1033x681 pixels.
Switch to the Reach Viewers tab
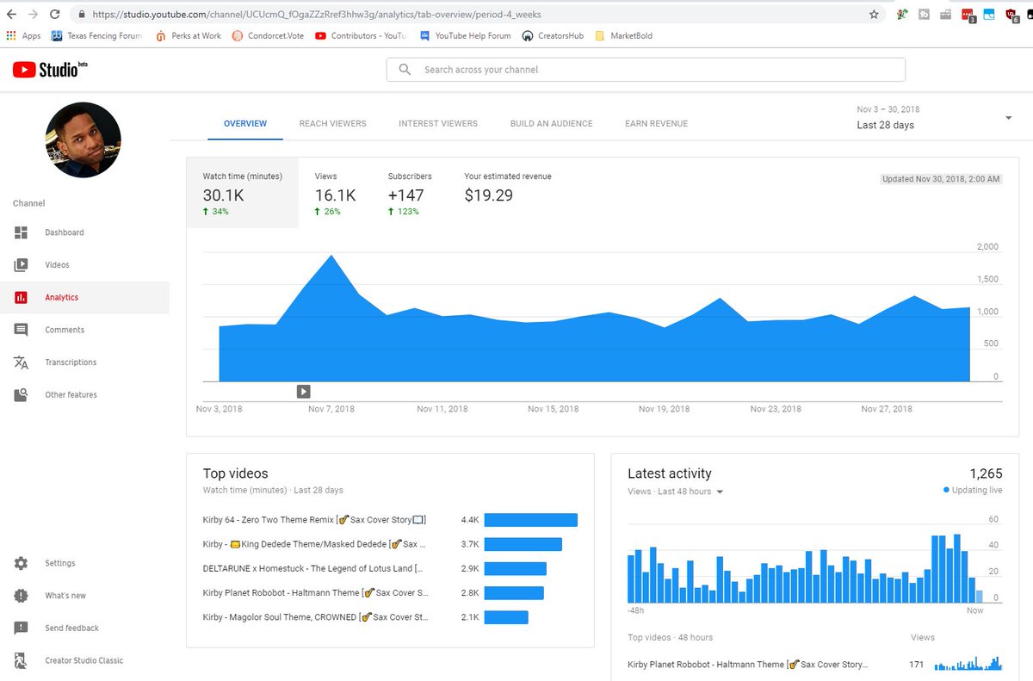332,124
